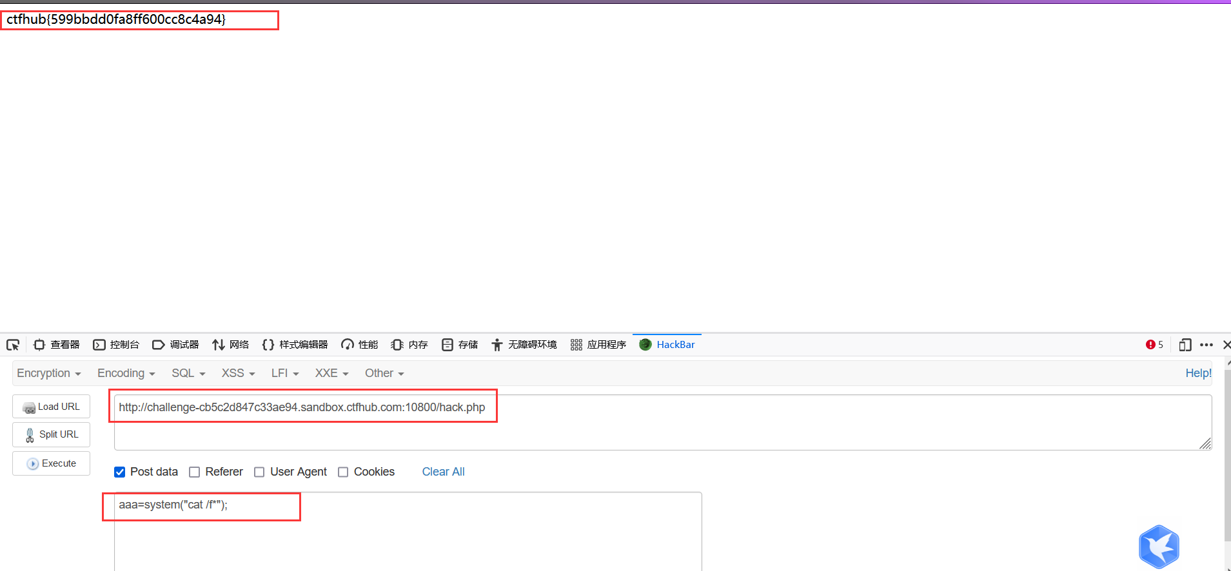Expand the XXE dropdown menu
This screenshot has width=1231, height=571.
(331, 373)
